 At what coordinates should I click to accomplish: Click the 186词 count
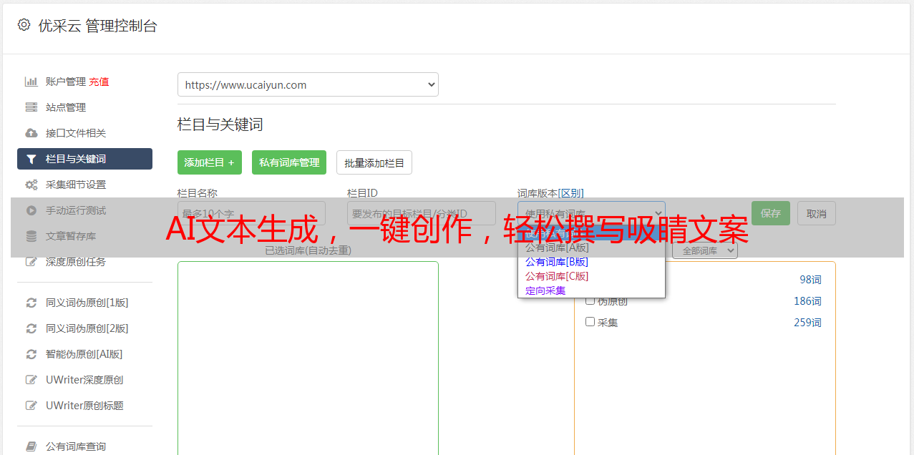(807, 301)
